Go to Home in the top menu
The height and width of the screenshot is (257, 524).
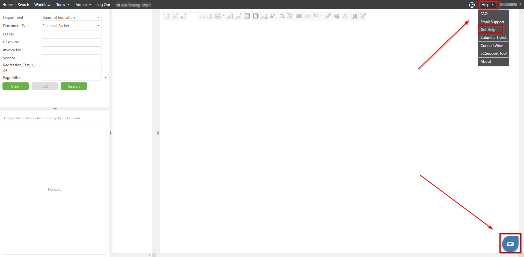(8, 5)
